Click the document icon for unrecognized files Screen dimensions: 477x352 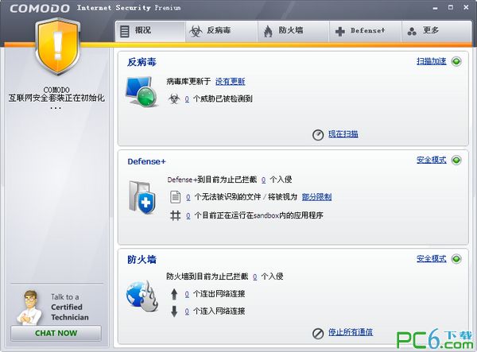coord(175,197)
